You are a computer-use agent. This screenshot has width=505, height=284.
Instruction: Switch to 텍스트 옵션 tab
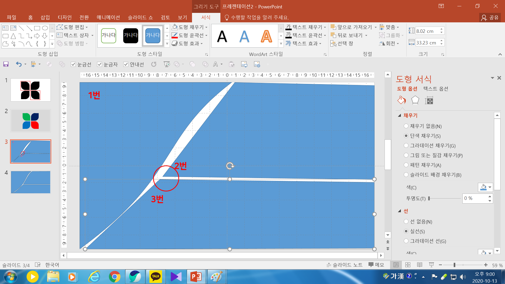436,89
